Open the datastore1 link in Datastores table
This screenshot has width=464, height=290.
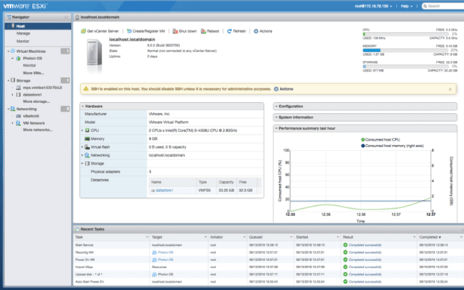pyautogui.click(x=165, y=190)
